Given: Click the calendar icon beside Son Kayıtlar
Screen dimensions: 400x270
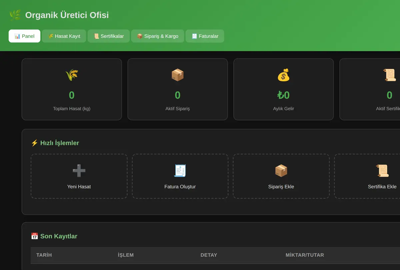Looking at the screenshot, I should tap(34, 236).
